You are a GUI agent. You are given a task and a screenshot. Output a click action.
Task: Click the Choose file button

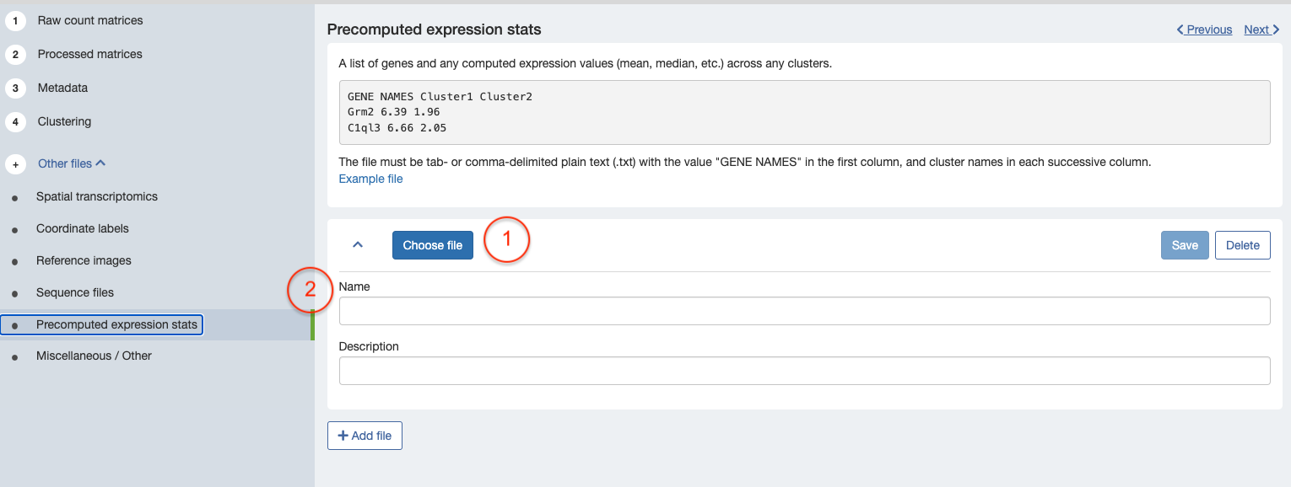433,245
